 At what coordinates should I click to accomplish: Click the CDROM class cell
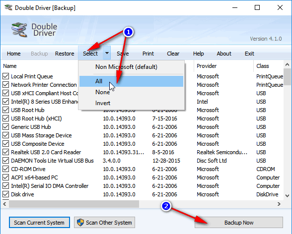(266, 169)
